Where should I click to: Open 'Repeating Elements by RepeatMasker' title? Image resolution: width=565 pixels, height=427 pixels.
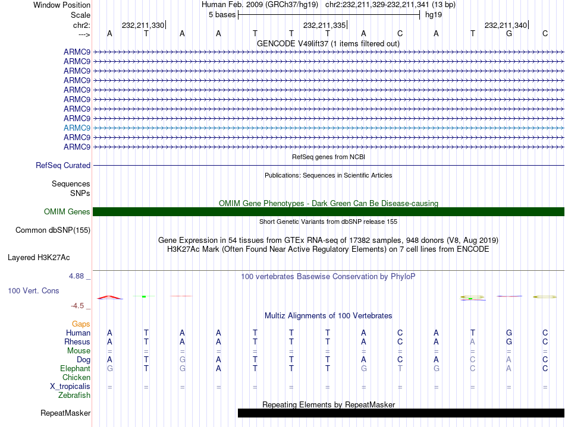pos(328,404)
